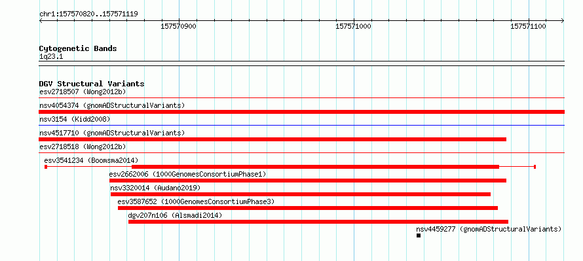Click the DGV Structural Variants track title

point(92,84)
